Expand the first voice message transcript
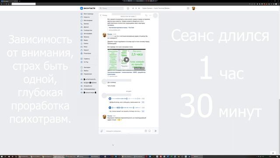This screenshot has width=280, height=158. [143, 102]
